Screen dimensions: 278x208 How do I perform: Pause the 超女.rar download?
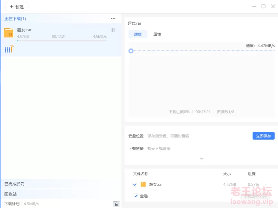[113, 30]
